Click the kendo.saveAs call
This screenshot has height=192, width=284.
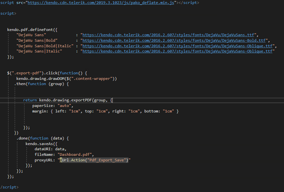(x=39, y=144)
